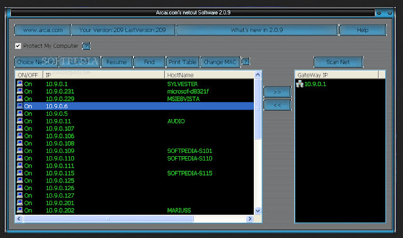403x238 pixels.
Task: Click the ON/OFF column header
Action: [x=29, y=75]
